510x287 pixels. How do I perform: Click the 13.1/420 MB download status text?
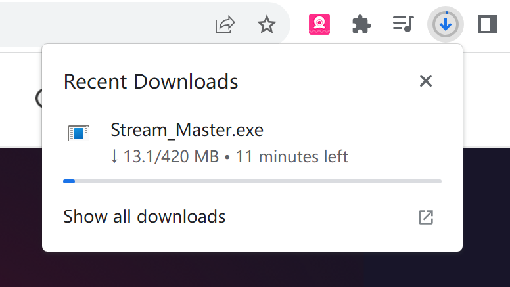[164, 157]
